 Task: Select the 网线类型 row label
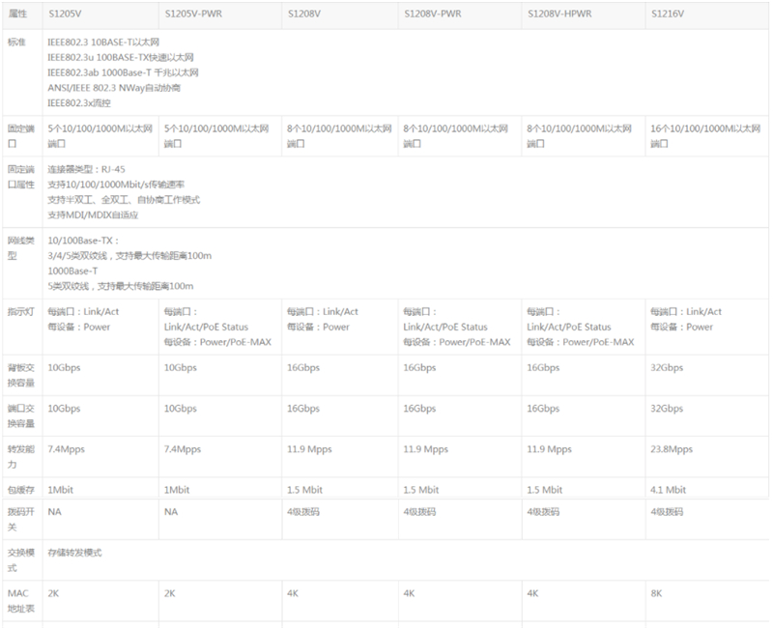click(x=21, y=248)
